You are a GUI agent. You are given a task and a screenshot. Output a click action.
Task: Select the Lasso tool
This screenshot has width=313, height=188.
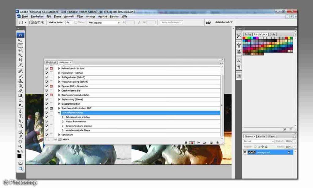point(20,50)
